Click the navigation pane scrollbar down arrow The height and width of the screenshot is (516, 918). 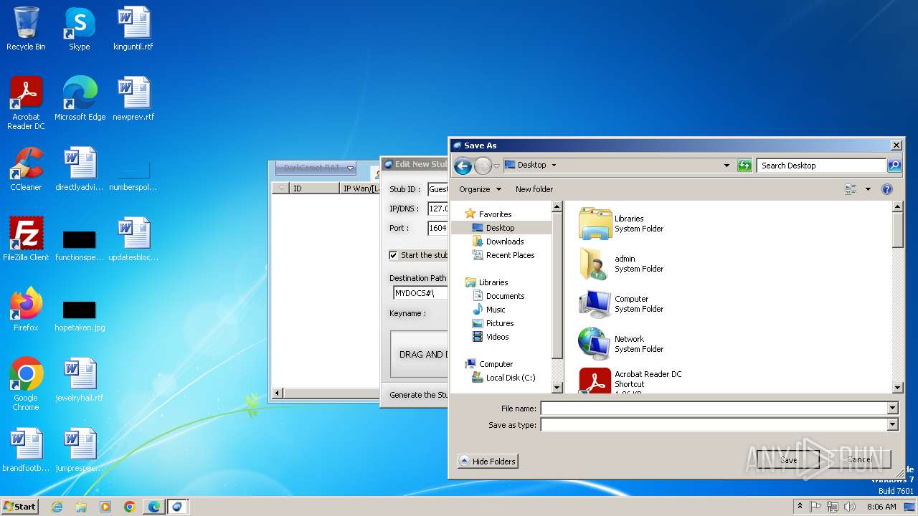pos(557,388)
